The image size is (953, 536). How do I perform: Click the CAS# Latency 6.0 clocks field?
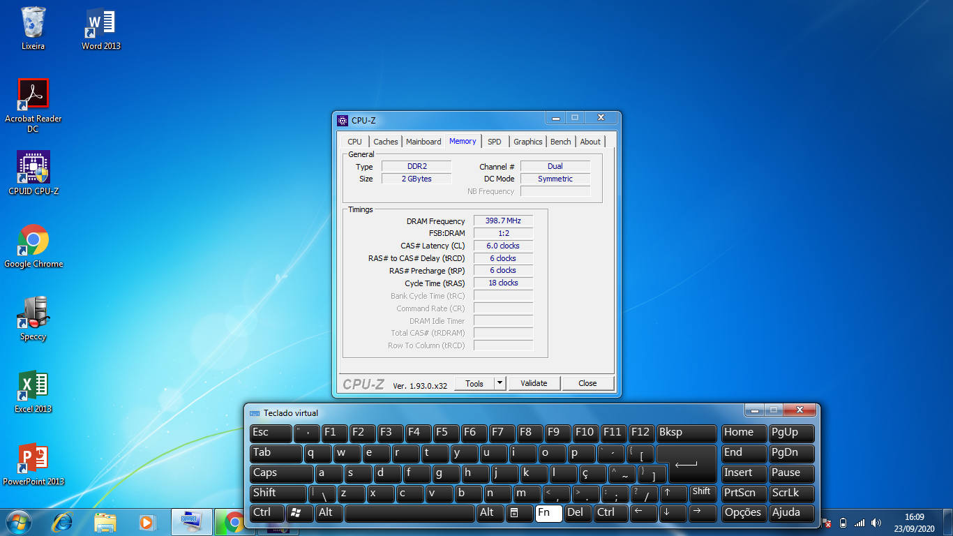(503, 246)
